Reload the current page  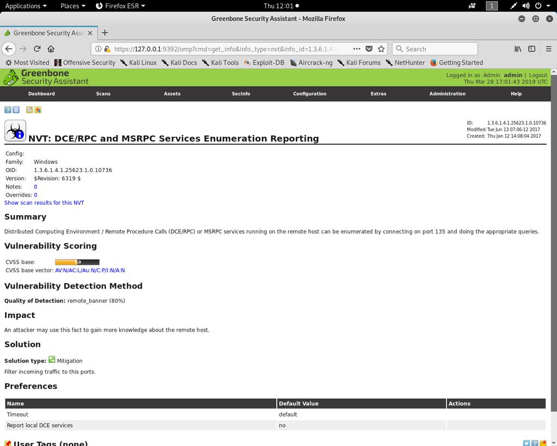tap(37, 48)
